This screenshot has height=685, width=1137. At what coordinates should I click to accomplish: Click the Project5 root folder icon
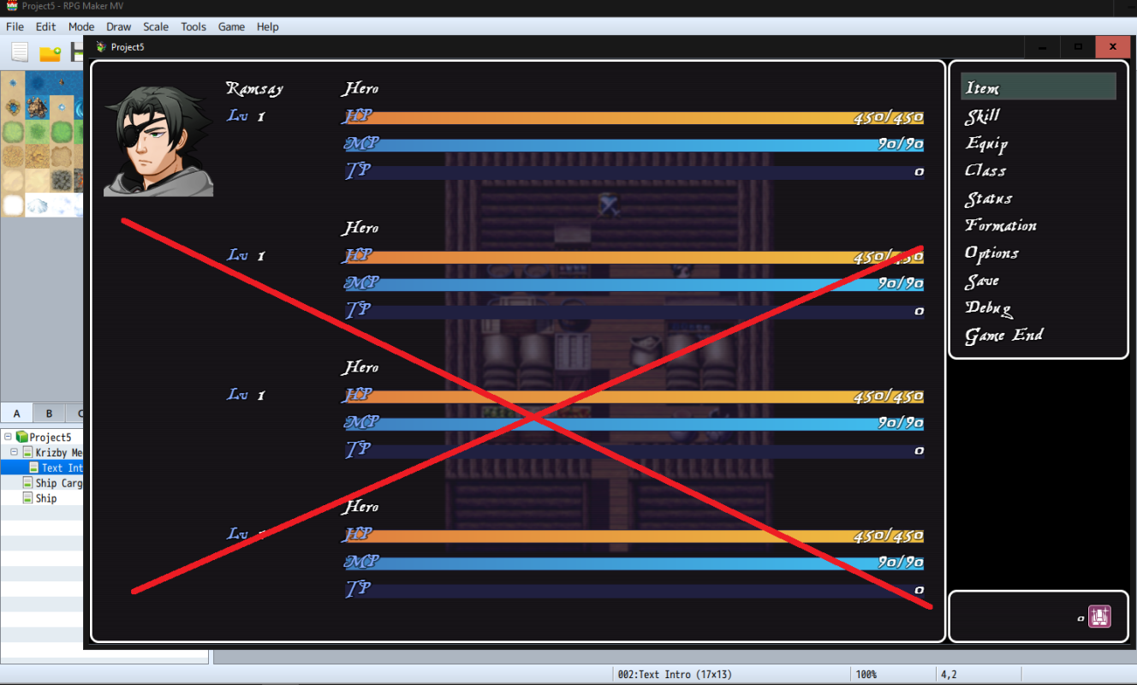pos(22,438)
